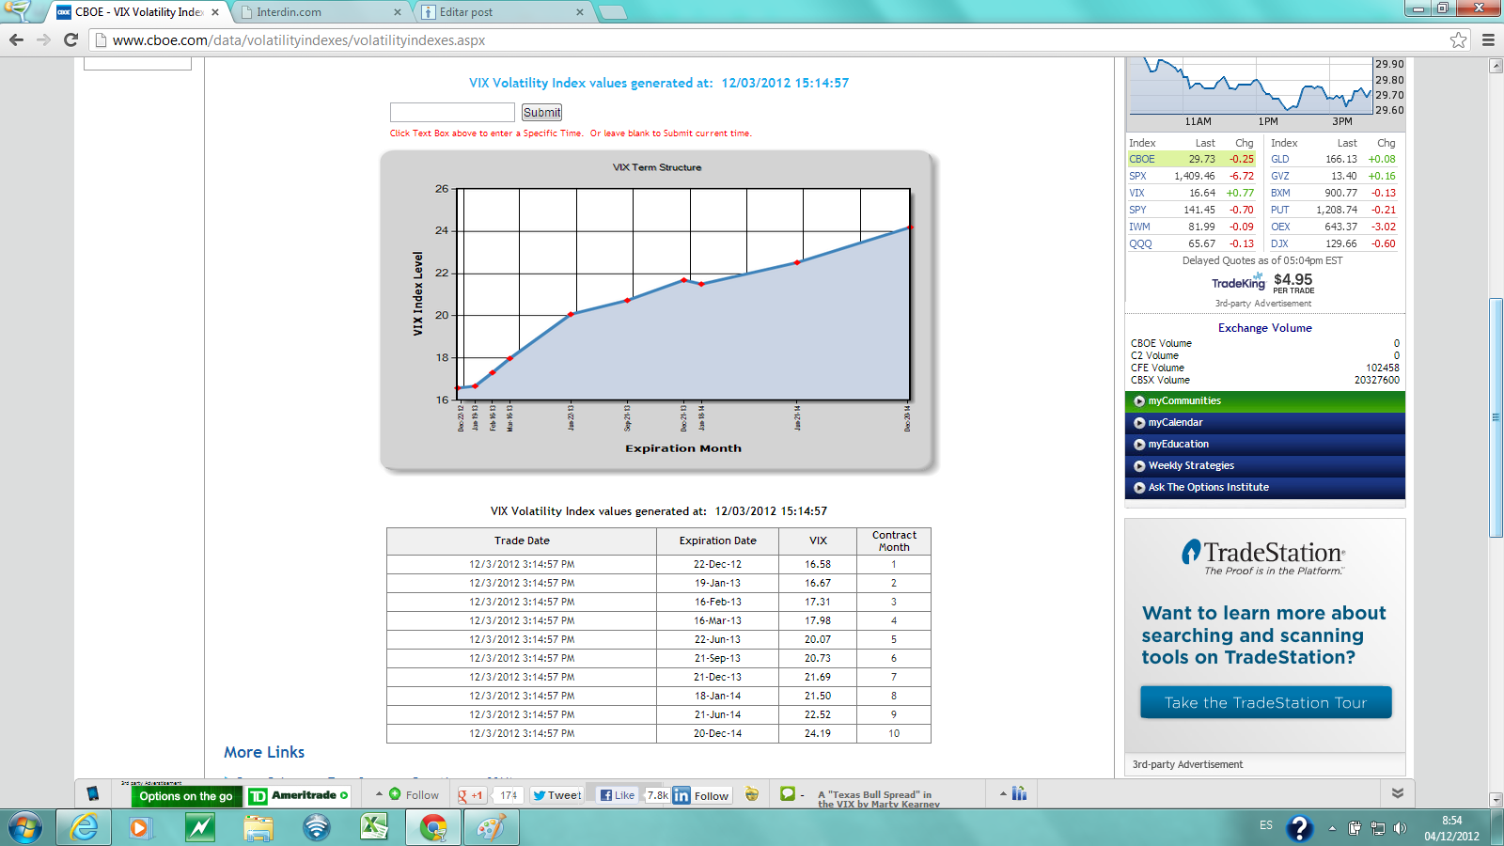Expand the Weekly Strategies section
Screen dimensions: 1504x846
pyautogui.click(x=1190, y=466)
